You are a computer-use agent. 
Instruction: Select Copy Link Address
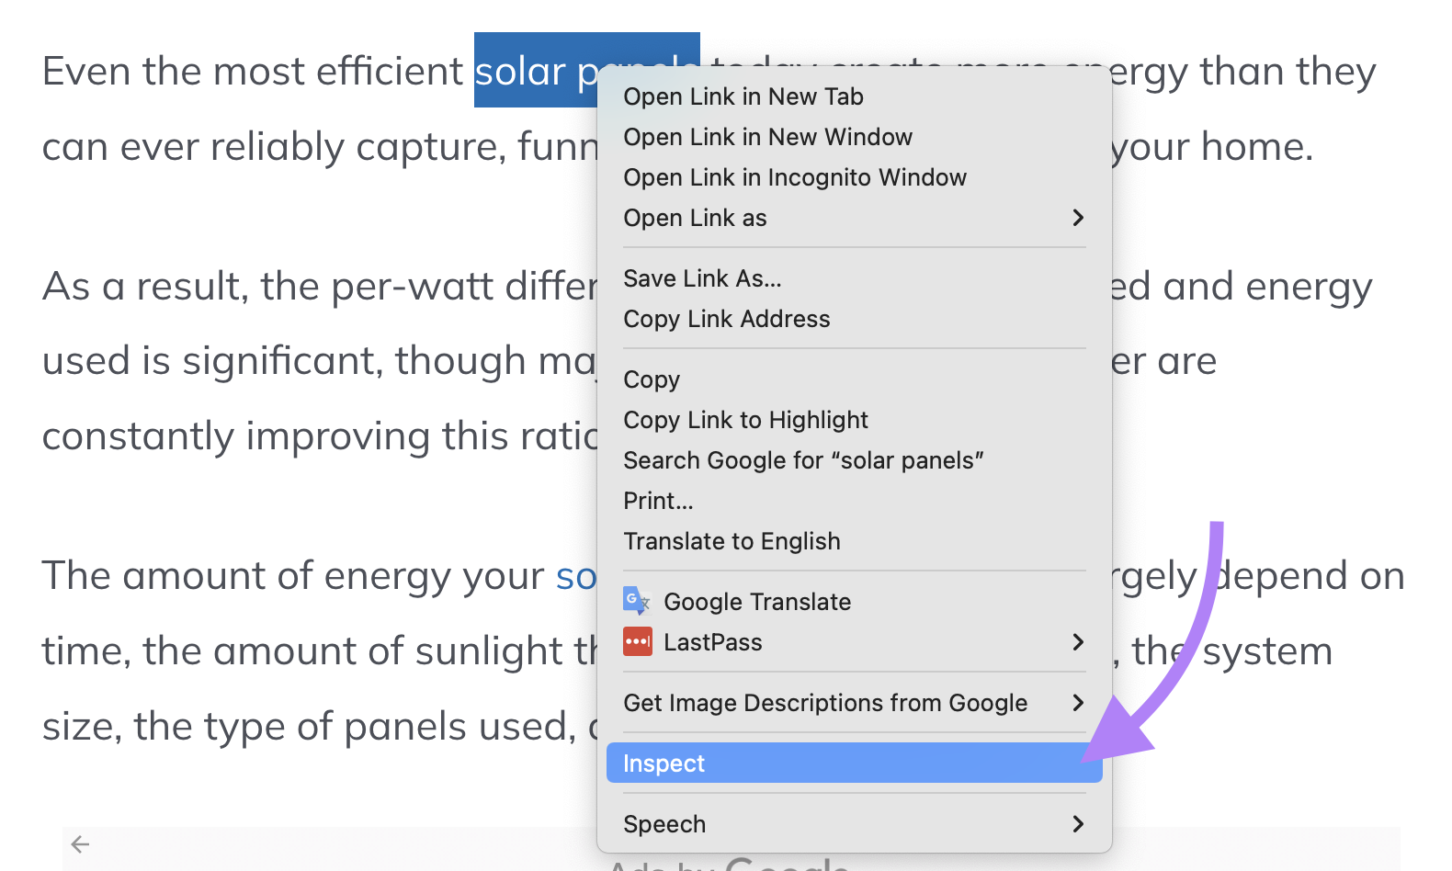tap(727, 319)
